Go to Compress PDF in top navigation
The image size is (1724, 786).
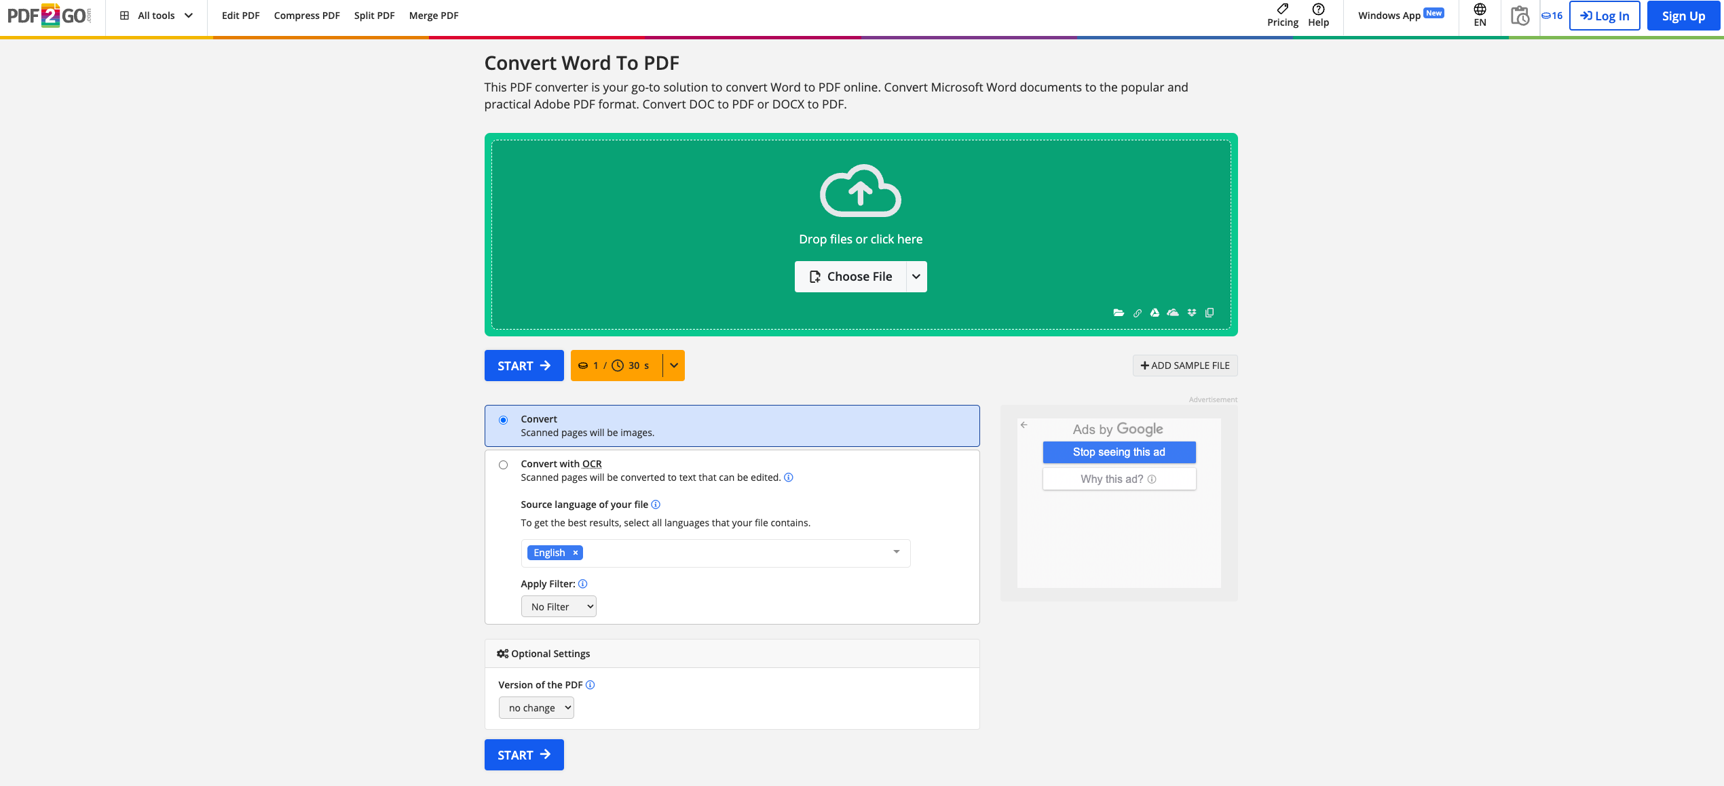(307, 16)
